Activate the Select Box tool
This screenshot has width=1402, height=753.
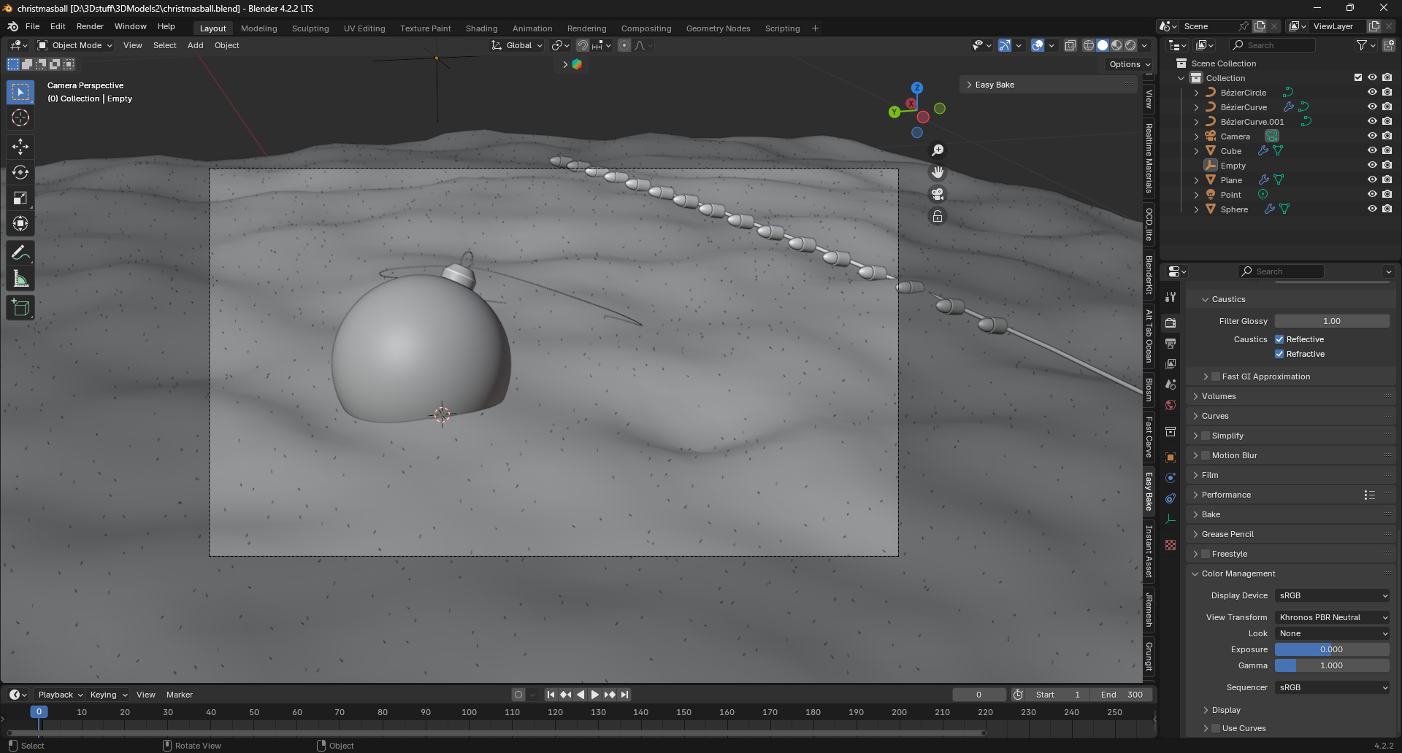[20, 92]
